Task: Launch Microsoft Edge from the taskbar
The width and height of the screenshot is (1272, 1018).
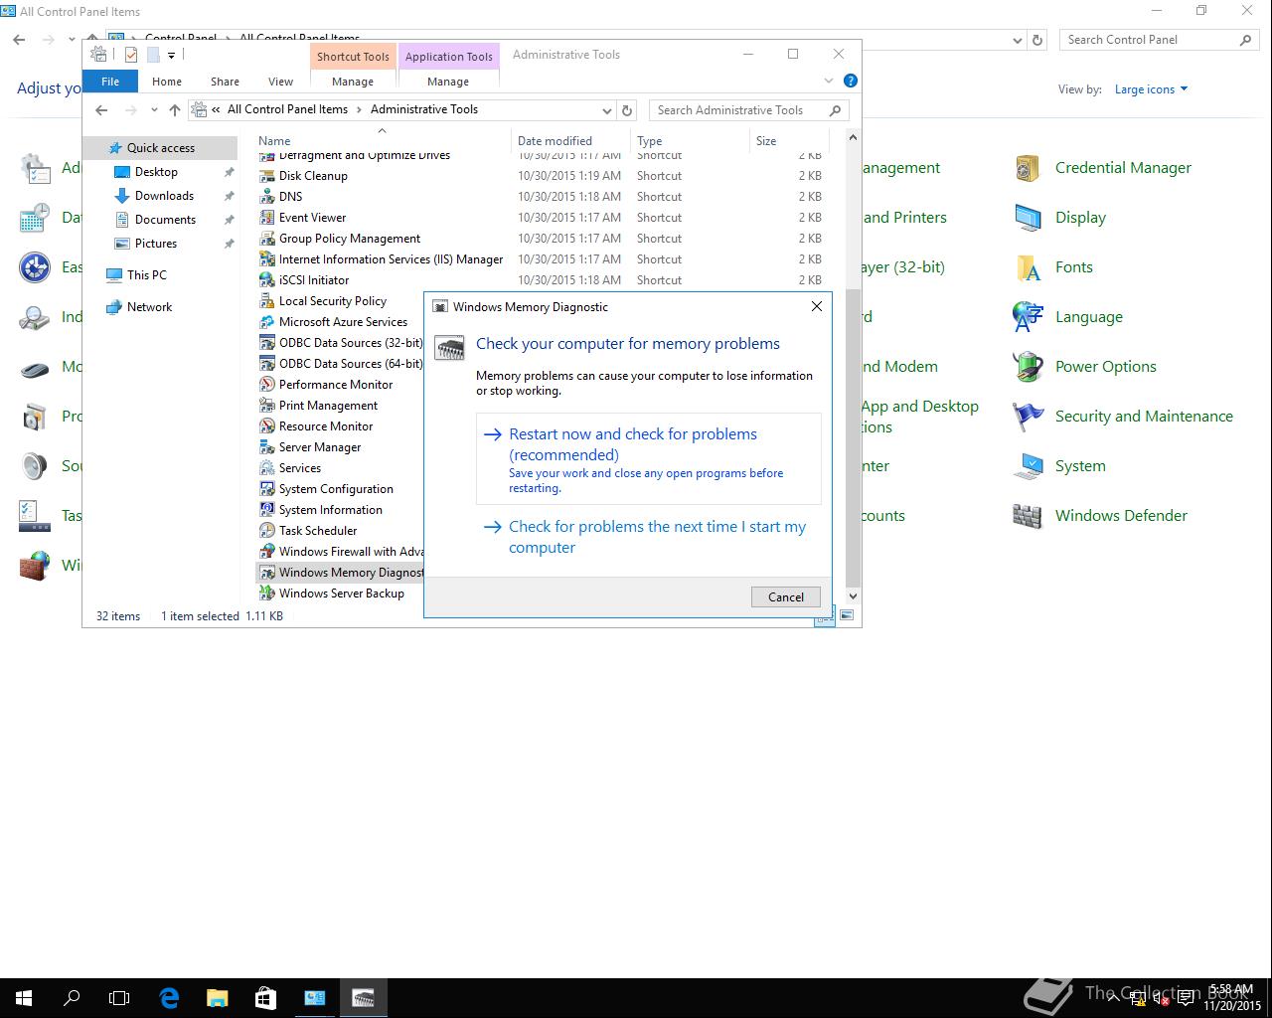Action: click(169, 998)
